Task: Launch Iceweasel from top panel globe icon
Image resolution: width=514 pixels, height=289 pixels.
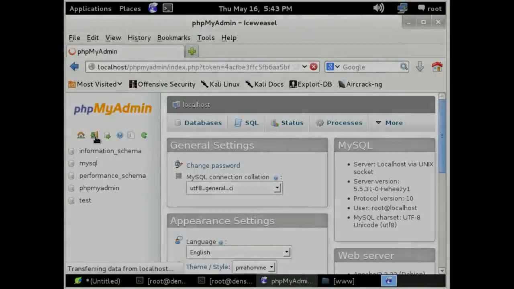Action: 153,8
